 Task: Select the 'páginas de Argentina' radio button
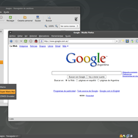coord(98,80)
